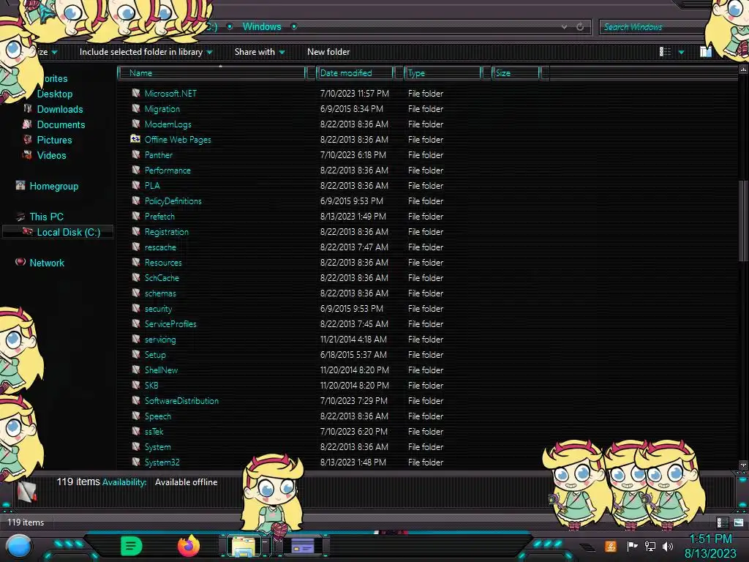Click the Pictures icon in sidebar
The image size is (749, 562).
coord(28,140)
